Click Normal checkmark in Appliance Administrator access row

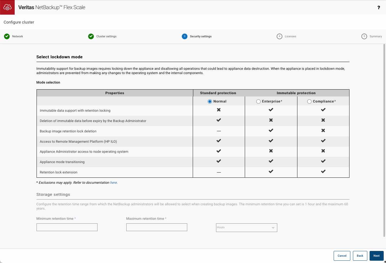(x=219, y=151)
